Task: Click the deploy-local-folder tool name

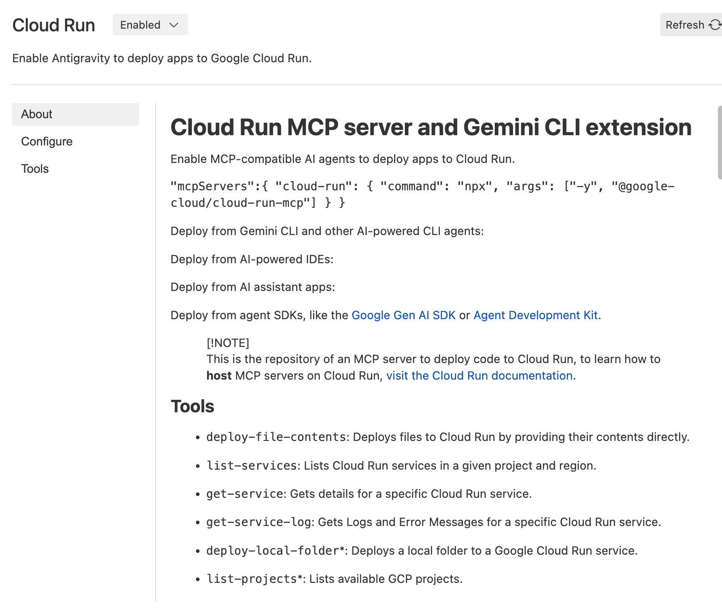Action: tap(273, 551)
